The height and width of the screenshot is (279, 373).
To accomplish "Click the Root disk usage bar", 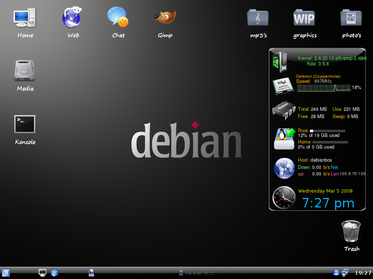I will pyautogui.click(x=327, y=131).
